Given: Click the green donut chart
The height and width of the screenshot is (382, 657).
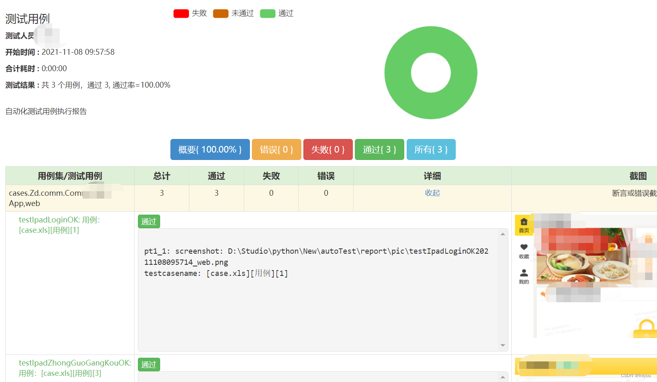Looking at the screenshot, I should tap(431, 73).
